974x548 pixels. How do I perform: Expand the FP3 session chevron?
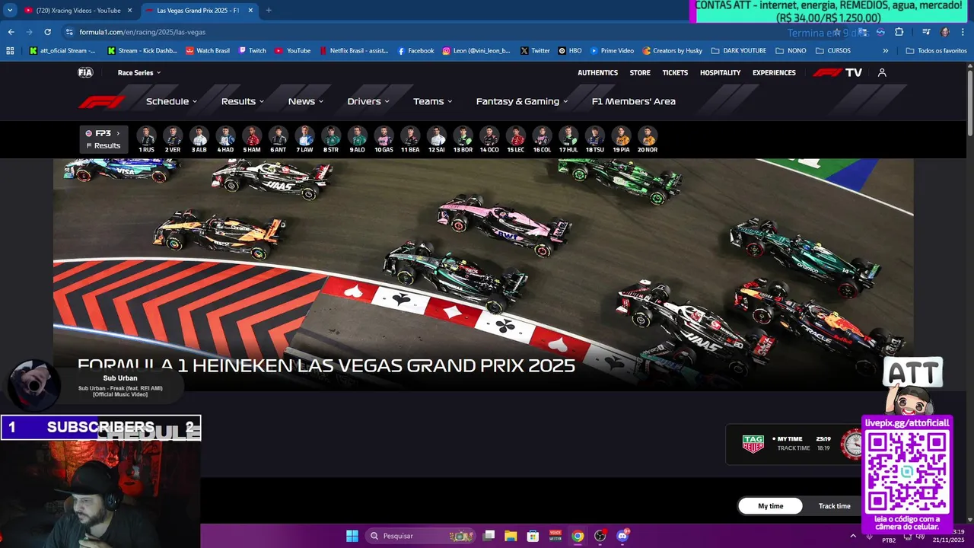[x=118, y=133]
